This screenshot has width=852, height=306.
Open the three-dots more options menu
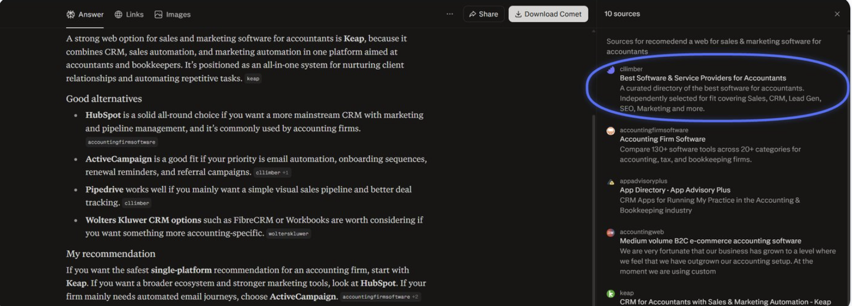pyautogui.click(x=450, y=14)
